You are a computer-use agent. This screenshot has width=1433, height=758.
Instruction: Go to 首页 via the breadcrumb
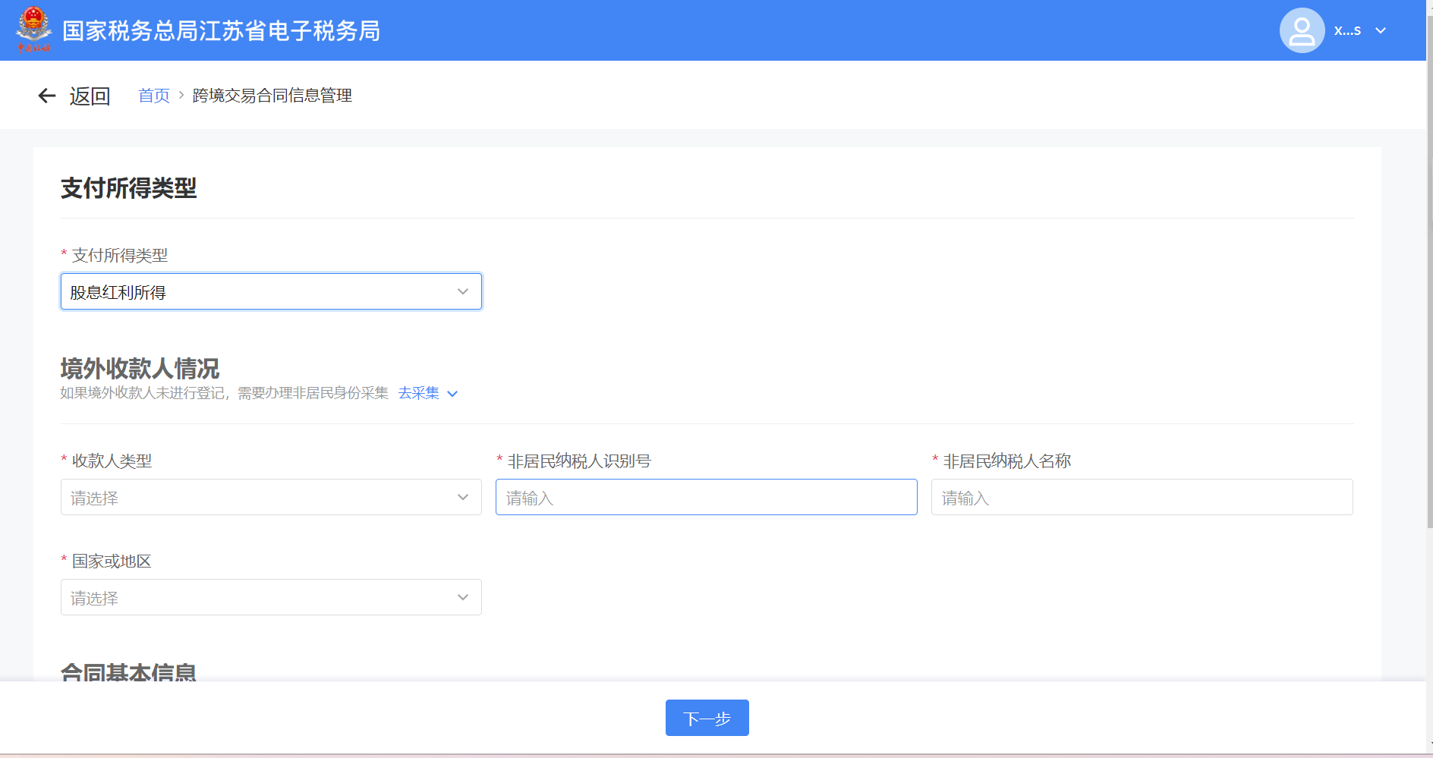click(154, 96)
